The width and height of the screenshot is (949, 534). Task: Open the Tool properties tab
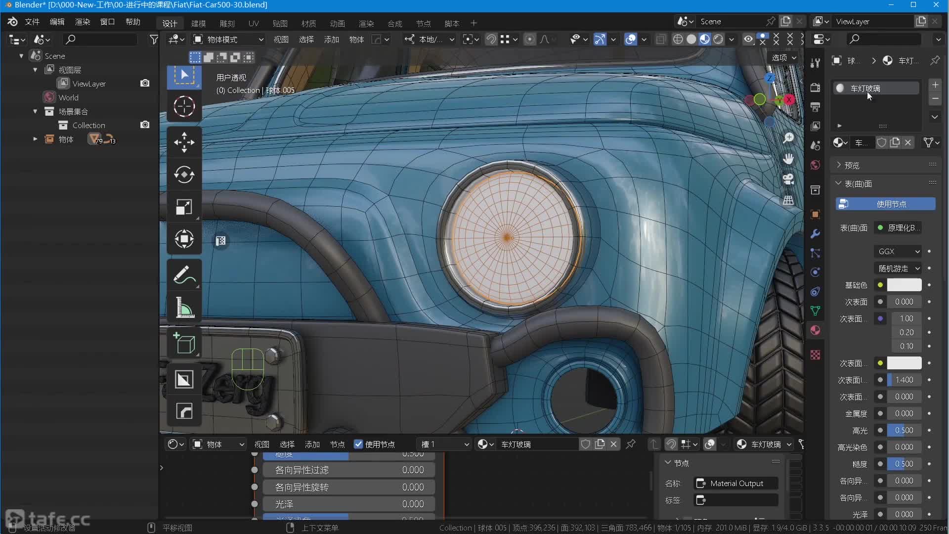815,63
